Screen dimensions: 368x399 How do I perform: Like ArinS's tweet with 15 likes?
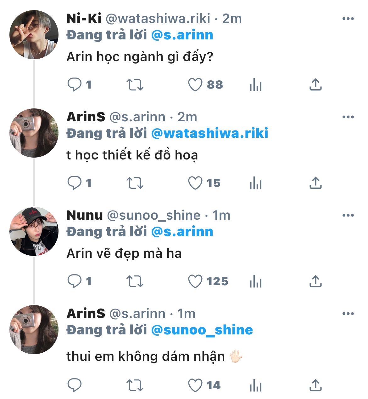195,183
